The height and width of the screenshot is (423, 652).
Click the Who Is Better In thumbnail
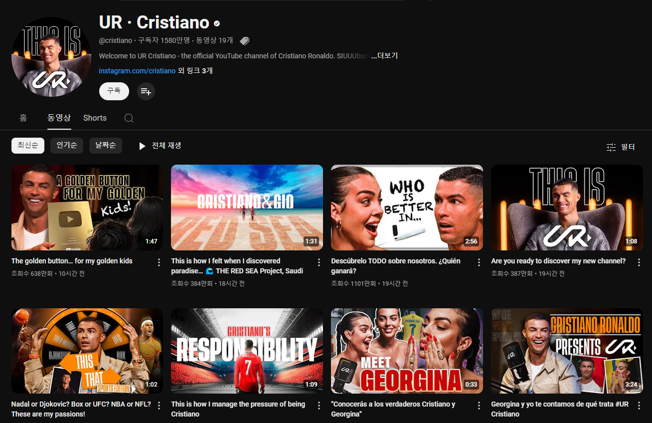[407, 208]
